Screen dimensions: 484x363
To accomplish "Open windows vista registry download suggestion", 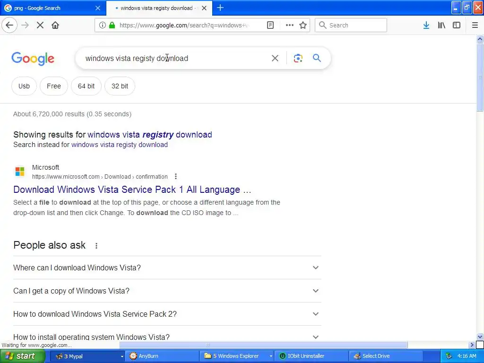I will coord(150,135).
